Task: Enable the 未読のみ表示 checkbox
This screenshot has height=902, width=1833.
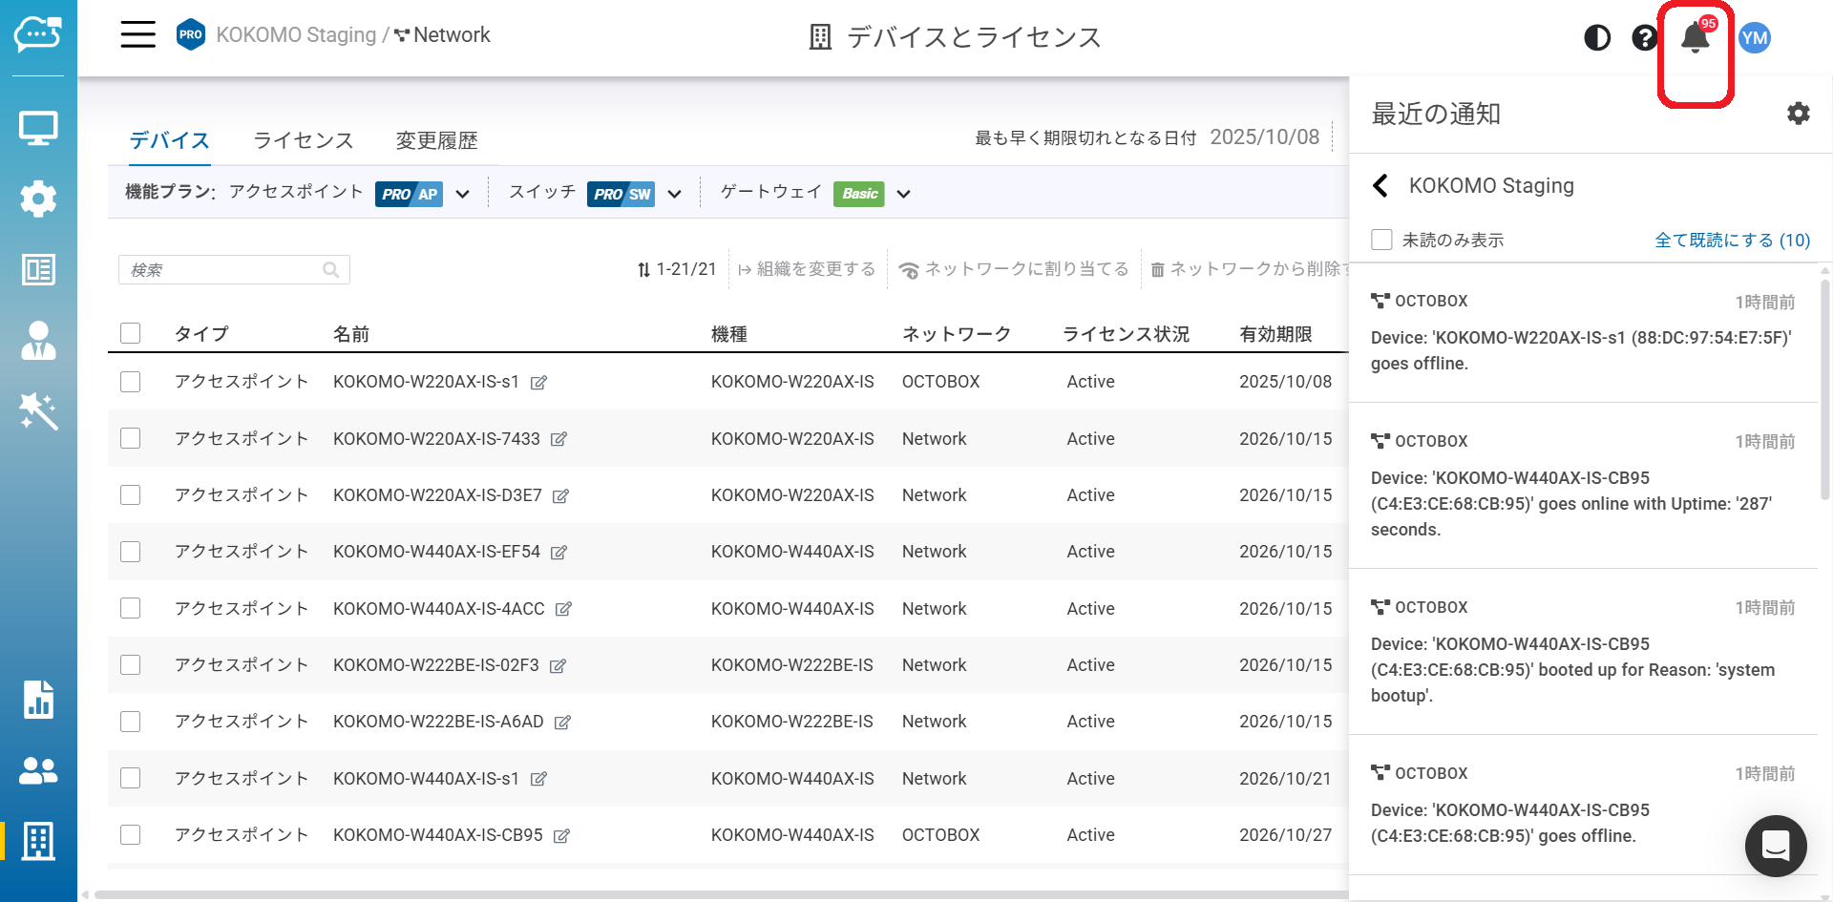Action: click(x=1381, y=240)
